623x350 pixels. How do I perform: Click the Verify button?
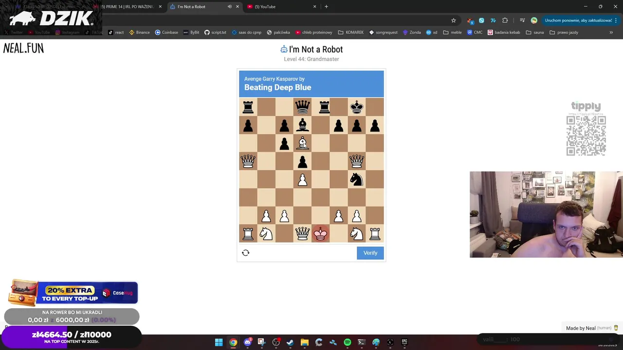pos(370,253)
